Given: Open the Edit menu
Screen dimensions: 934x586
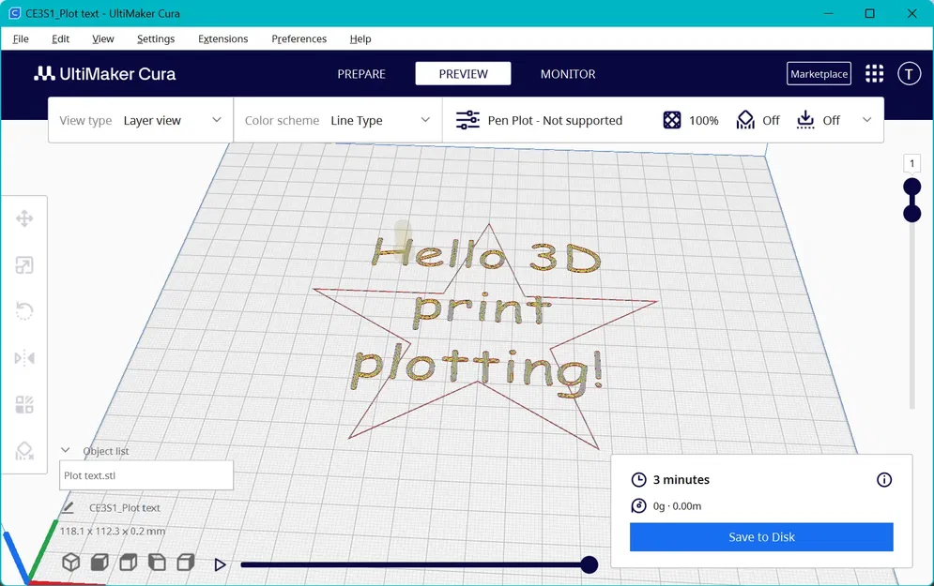Looking at the screenshot, I should click(60, 38).
